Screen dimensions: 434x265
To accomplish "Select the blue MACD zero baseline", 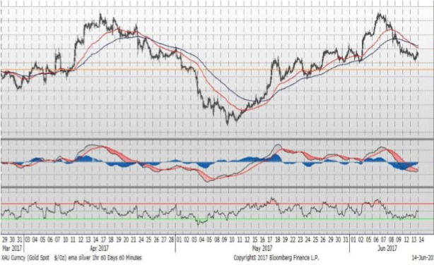I will 209,163.
